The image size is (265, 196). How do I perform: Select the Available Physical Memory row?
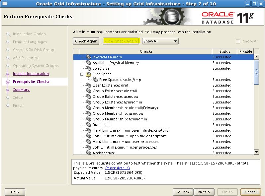tap(163, 63)
